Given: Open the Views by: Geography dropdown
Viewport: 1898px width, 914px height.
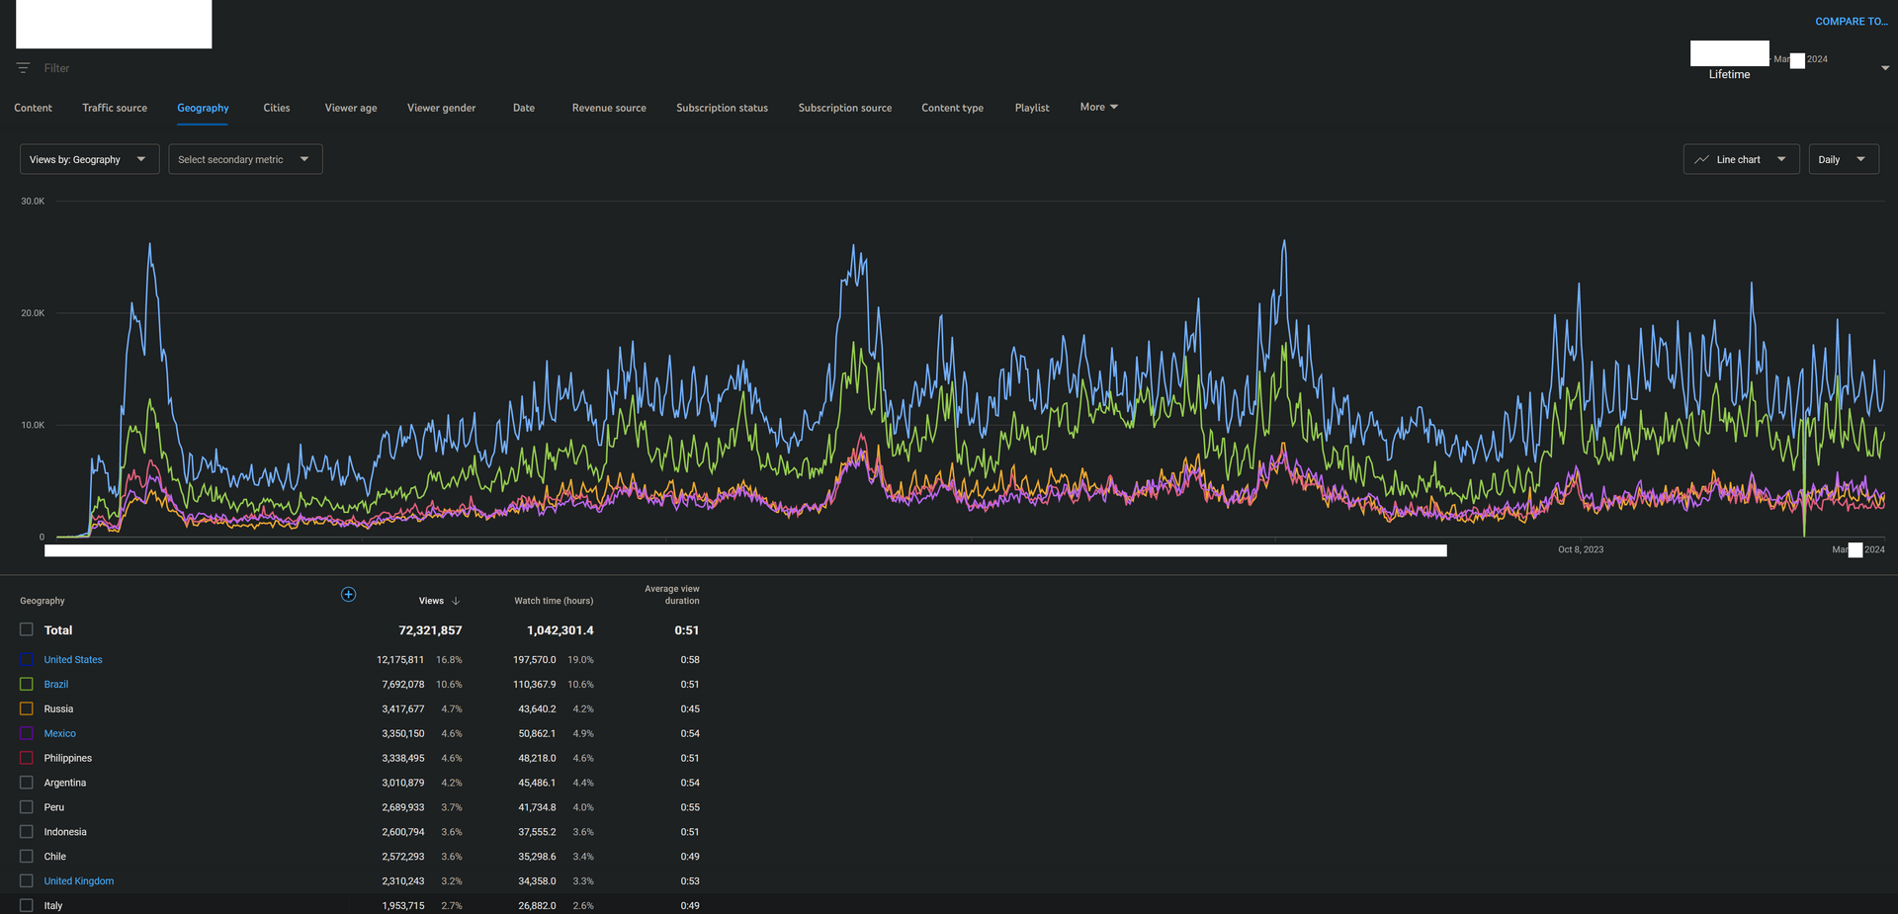Looking at the screenshot, I should click(89, 159).
